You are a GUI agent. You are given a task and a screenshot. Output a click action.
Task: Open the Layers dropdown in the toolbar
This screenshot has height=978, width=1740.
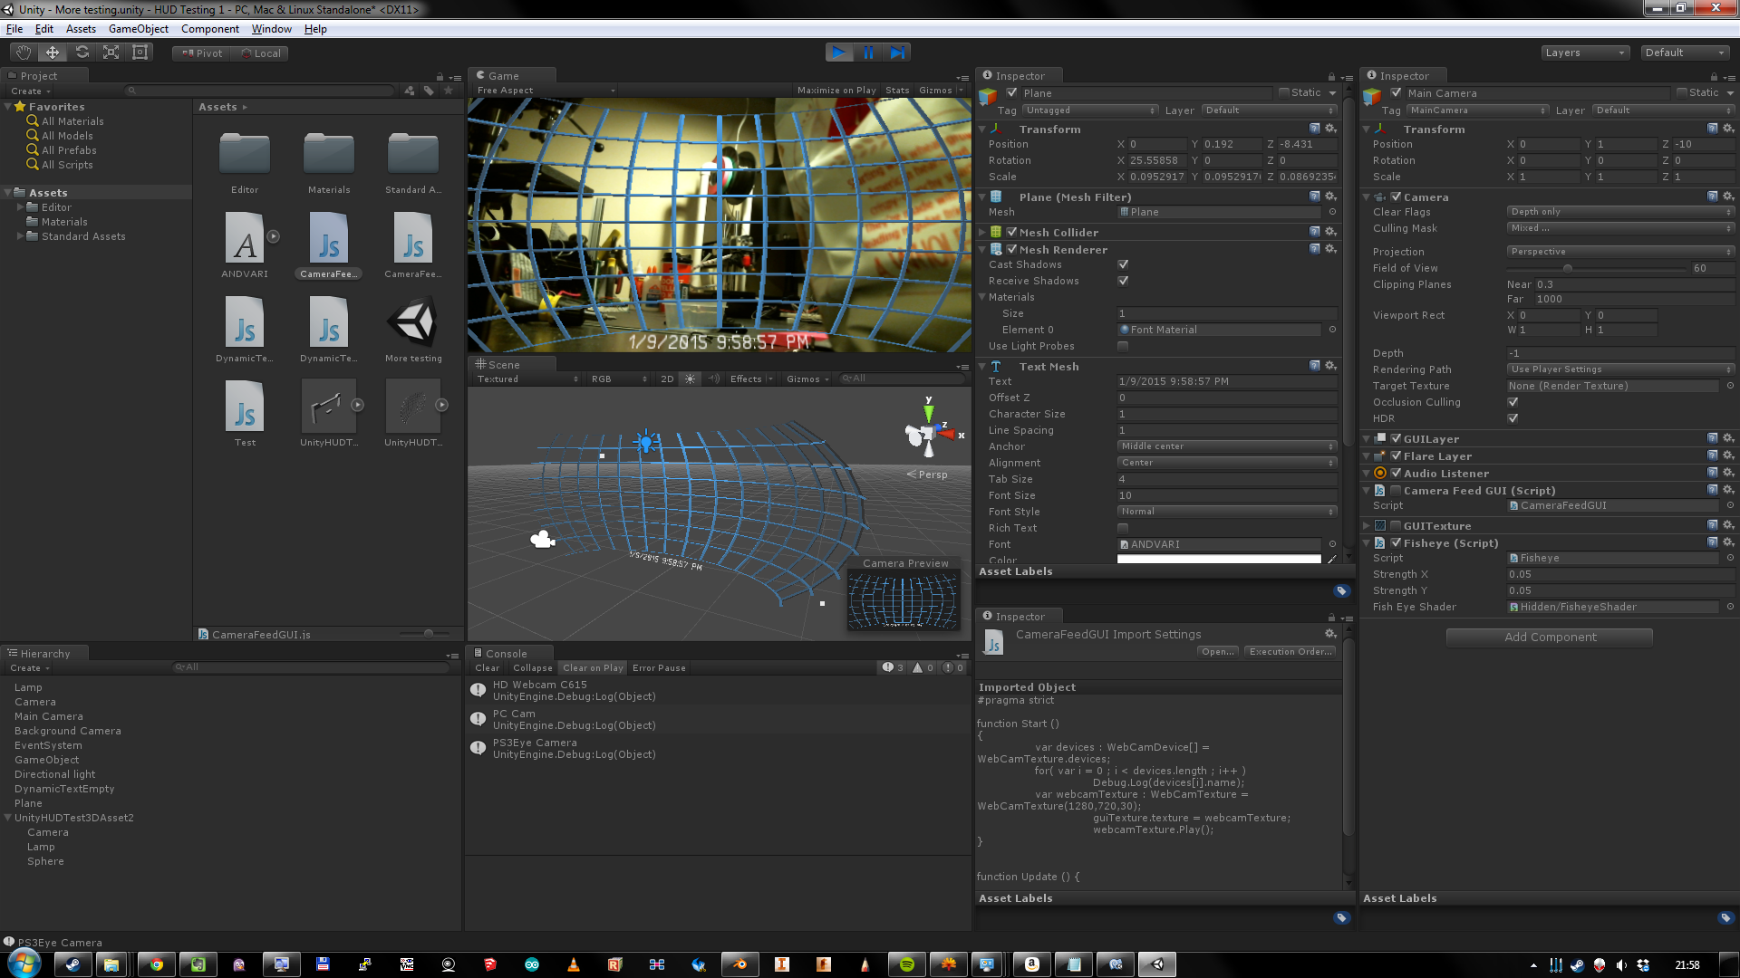1585,52
